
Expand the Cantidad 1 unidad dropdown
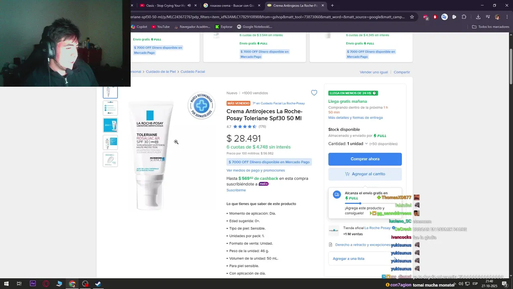(x=348, y=144)
